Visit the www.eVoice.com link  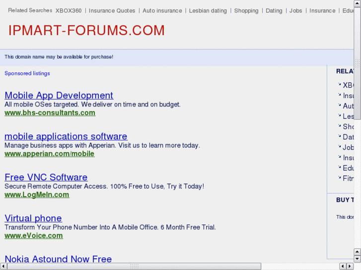point(34,235)
